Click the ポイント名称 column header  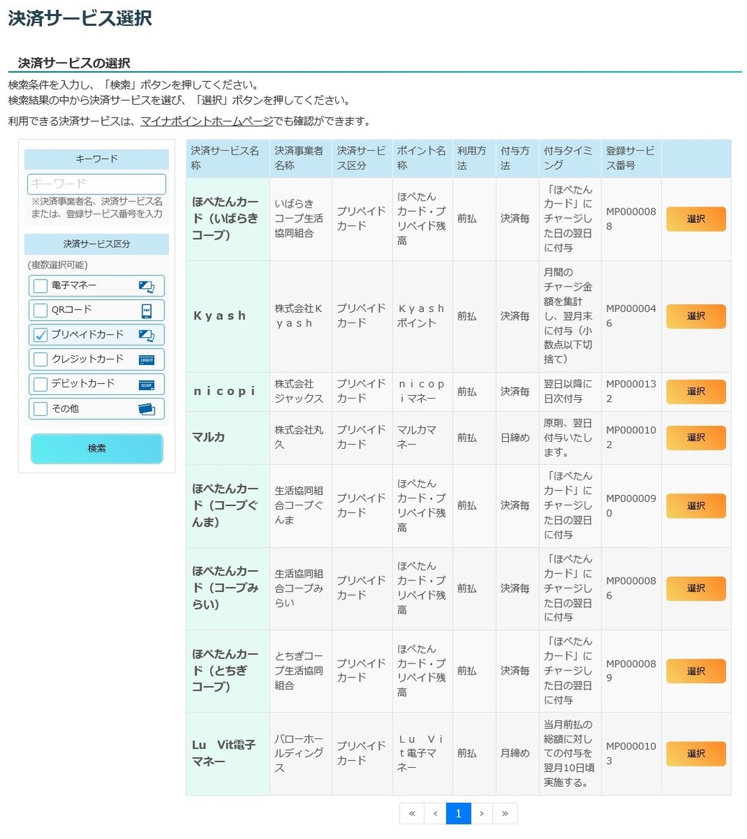pos(422,158)
